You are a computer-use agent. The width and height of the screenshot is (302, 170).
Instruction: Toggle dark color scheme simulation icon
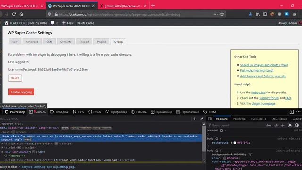(297, 125)
